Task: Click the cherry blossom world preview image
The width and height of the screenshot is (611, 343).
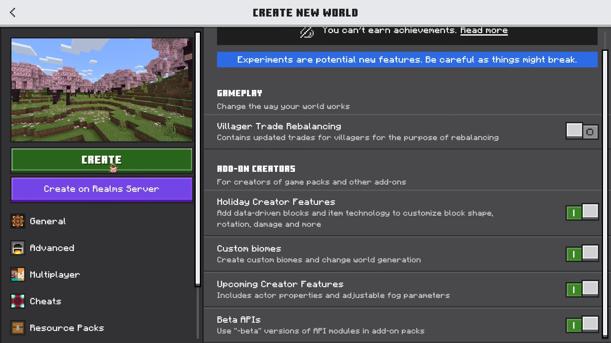Action: pyautogui.click(x=102, y=90)
